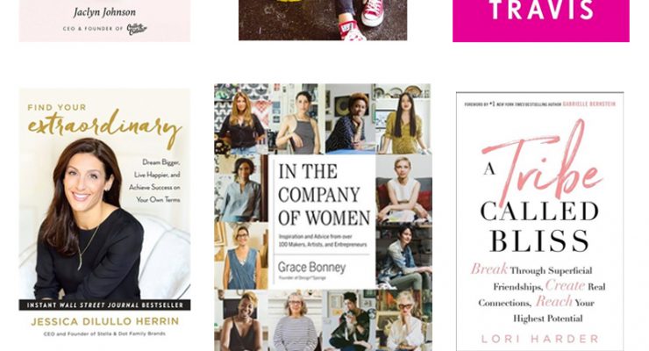Click the 'Dream Bigger, Live Happier' subtitle
The width and height of the screenshot is (649, 351).
pos(154,181)
